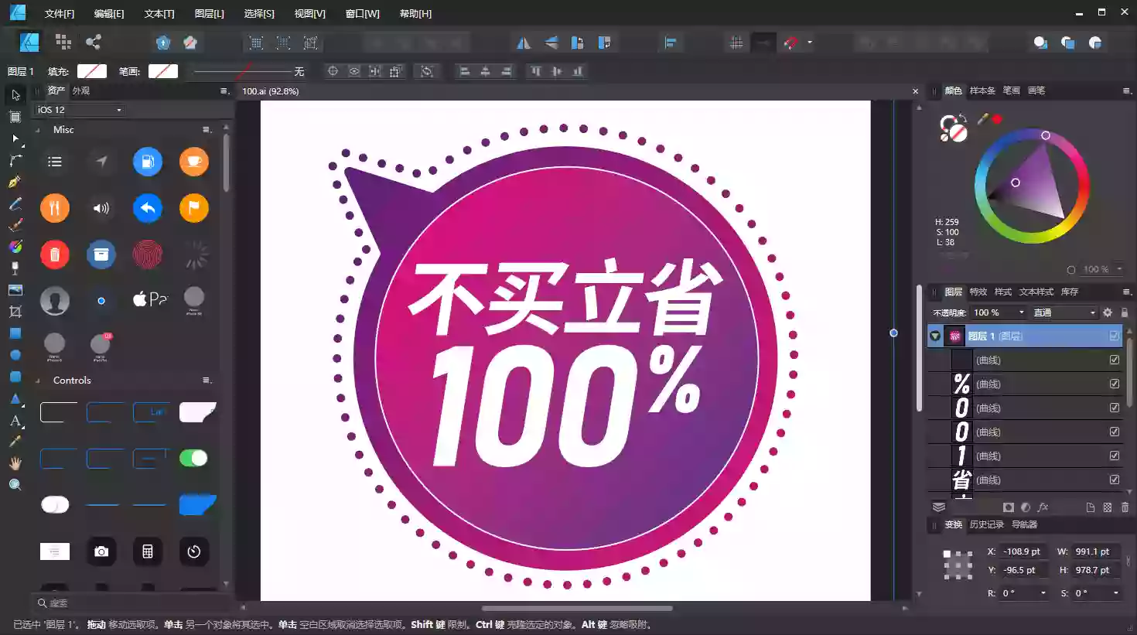This screenshot has width=1137, height=635.
Task: Activate the Vector Brush tool
Action: pos(15,224)
